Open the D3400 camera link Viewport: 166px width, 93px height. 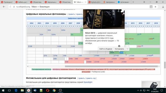click(x=143, y=62)
